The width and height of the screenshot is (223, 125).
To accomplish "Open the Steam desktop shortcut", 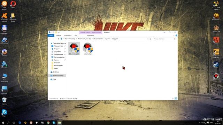I will [x=216, y=65].
